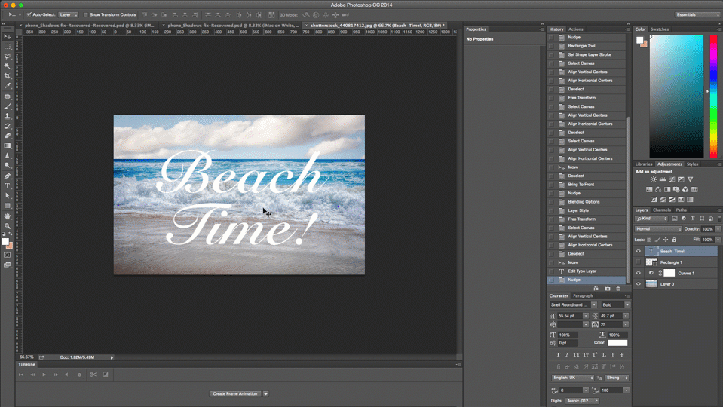Viewport: 723px width, 407px height.
Task: Hide the Curves 1 layer
Action: pyautogui.click(x=639, y=273)
